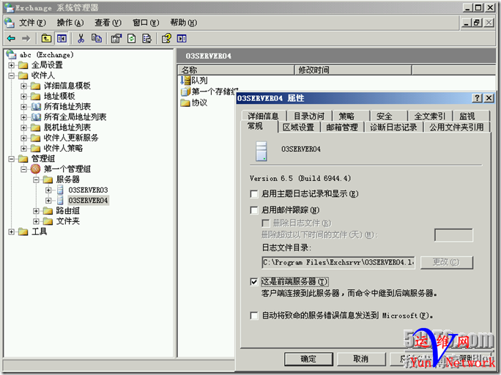
Task: Click the Copy toolbar icon
Action: (96, 39)
